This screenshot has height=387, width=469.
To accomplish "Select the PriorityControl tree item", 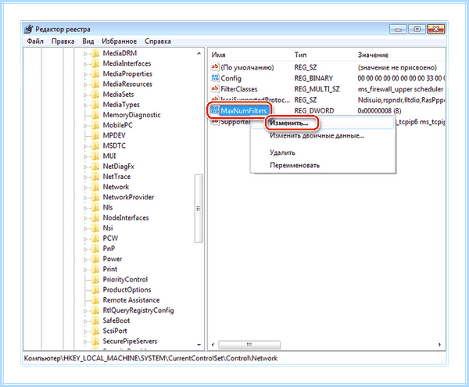I will pyautogui.click(x=125, y=280).
